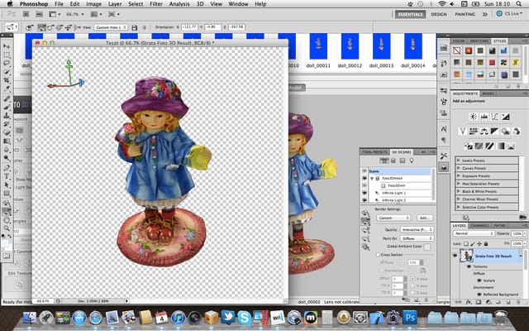The width and height of the screenshot is (529, 331).
Task: Open Finder from the Dock
Action: click(30, 318)
